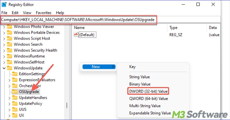Screen dimensions: 230x120
Task: Open the File menu
Action: 4,13
